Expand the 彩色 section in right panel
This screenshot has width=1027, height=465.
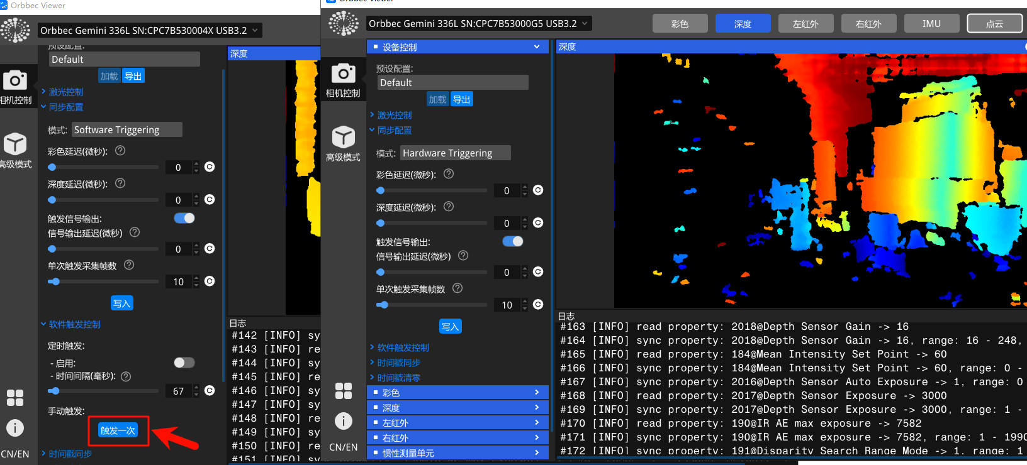coord(457,393)
